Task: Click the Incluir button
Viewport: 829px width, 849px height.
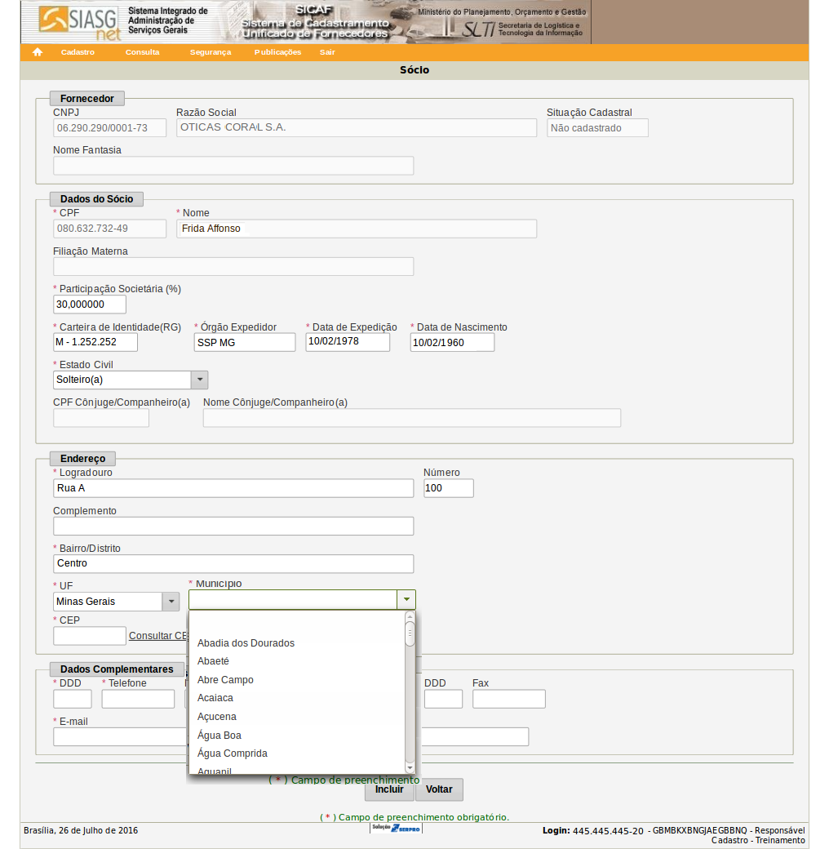Action: coord(389,789)
